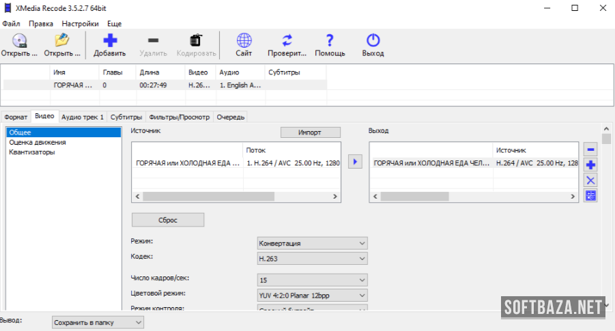This screenshot has width=615, height=331.
Task: Expand the Число кадров/сек dropdown
Action: pos(312,280)
